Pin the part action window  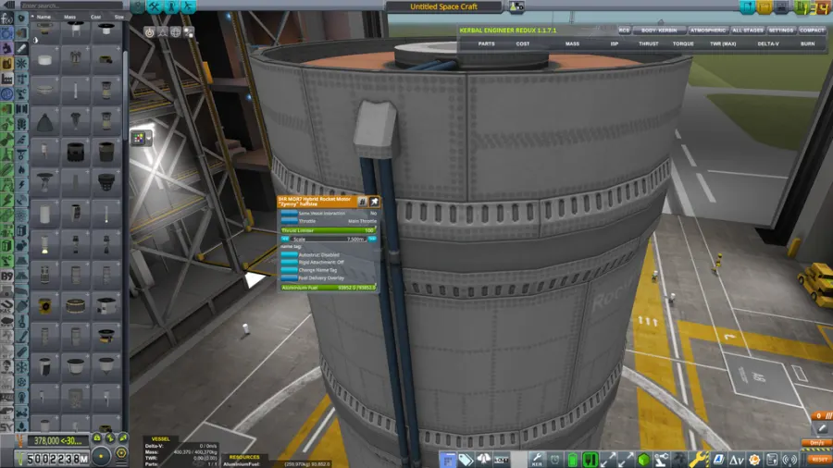pos(374,202)
